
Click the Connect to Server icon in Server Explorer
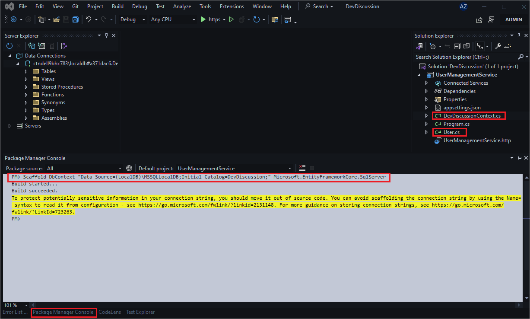[x=41, y=46]
